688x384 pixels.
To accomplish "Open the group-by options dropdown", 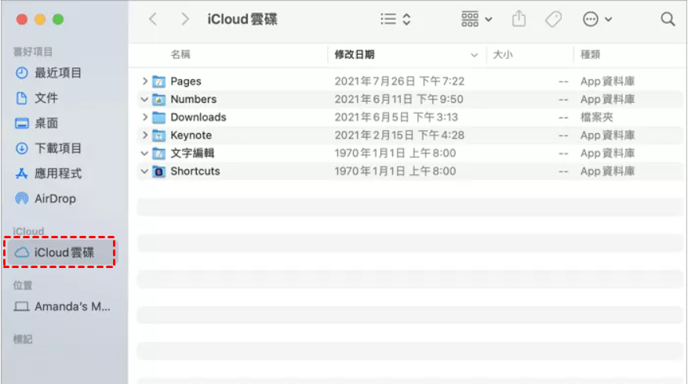I will 476,19.
